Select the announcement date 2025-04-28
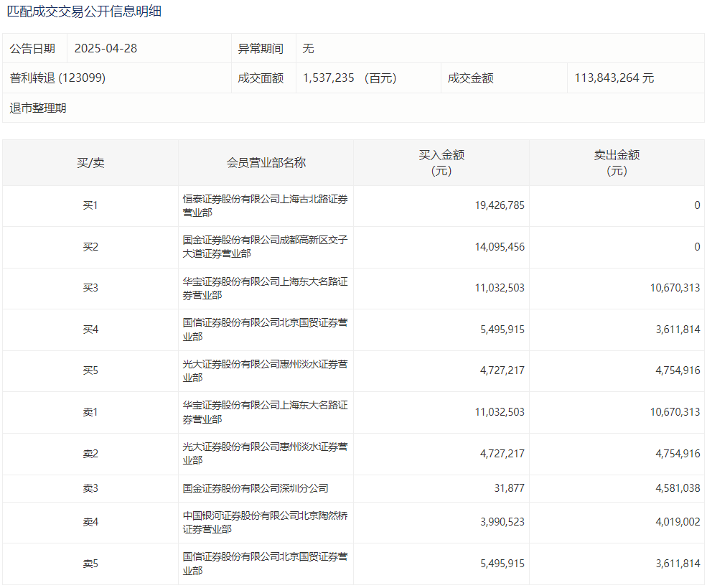 106,49
